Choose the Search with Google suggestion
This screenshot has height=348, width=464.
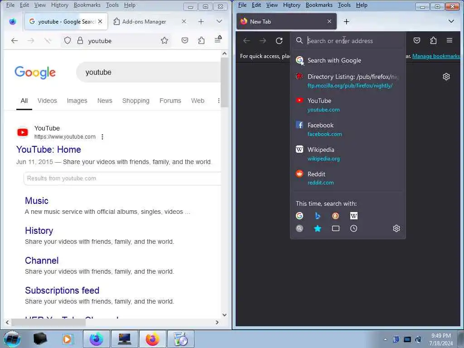point(348,60)
